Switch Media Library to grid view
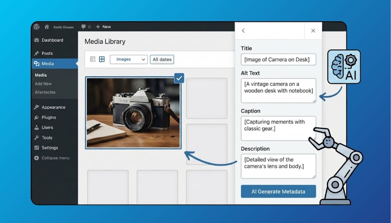 [x=102, y=59]
